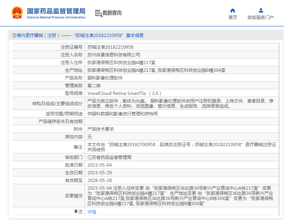The width and height of the screenshot is (284, 223).
Task: Click the 政务服务门户 user icon
Action: click(261, 11)
